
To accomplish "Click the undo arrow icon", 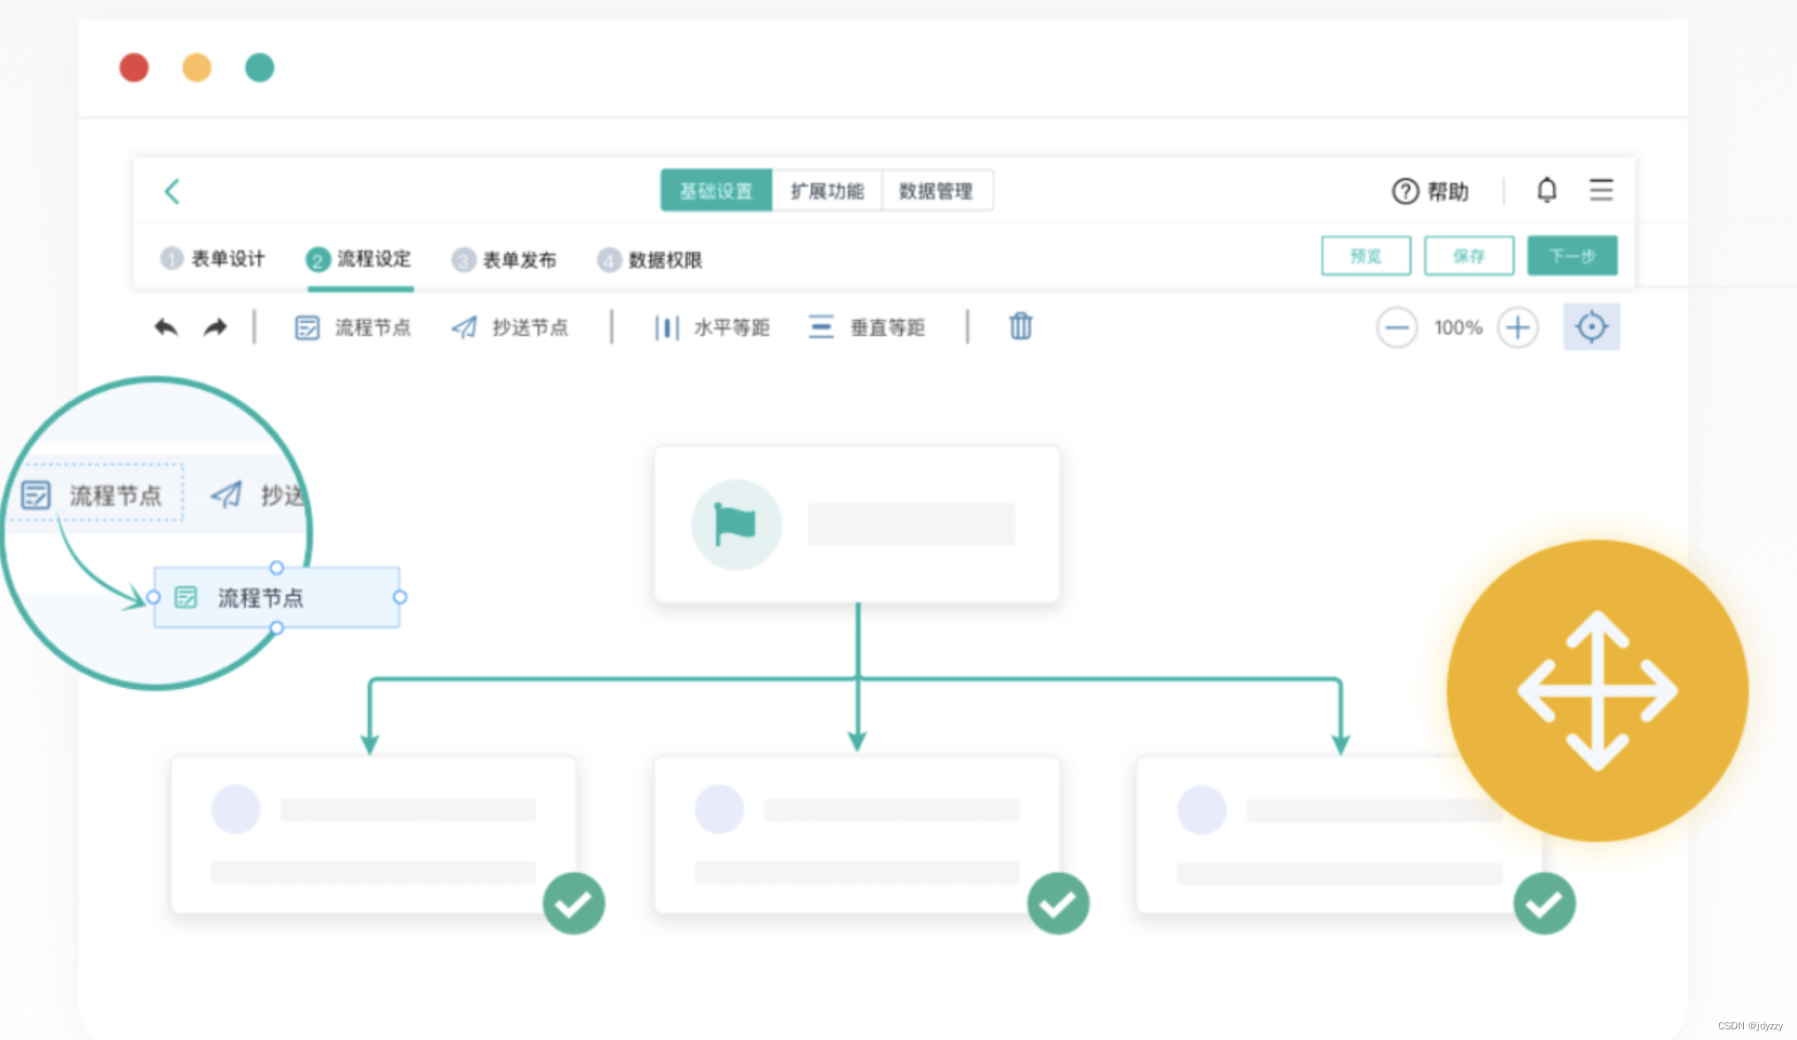I will click(166, 328).
